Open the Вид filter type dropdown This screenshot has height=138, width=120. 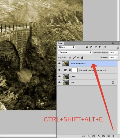66,47
